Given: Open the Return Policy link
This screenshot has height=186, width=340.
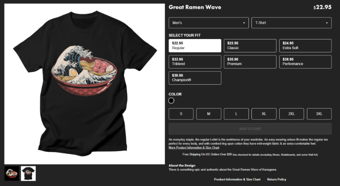Looking at the screenshot, I should tap(276, 179).
